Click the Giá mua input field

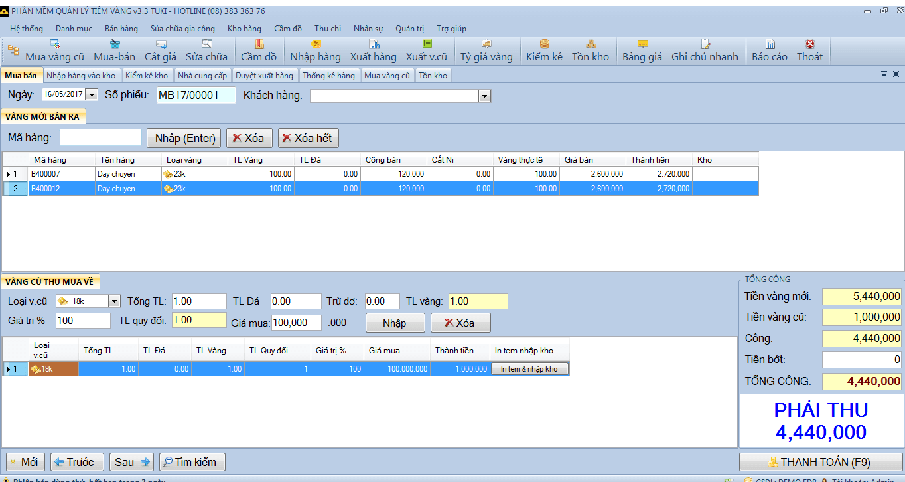coord(296,323)
